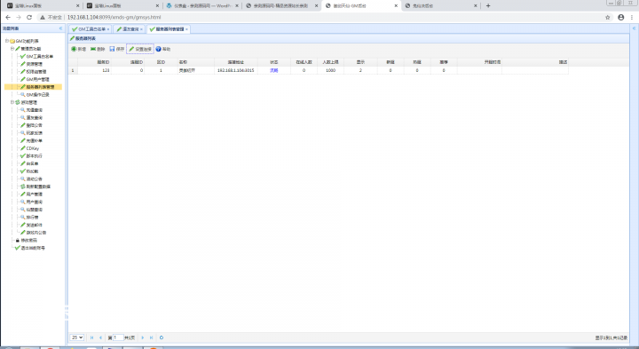Select the cell showing 1000
The image size is (639, 349).
point(330,70)
